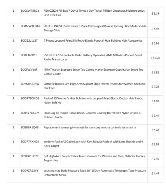Select the ULTECHNOVO Slide Cases description

95,28
